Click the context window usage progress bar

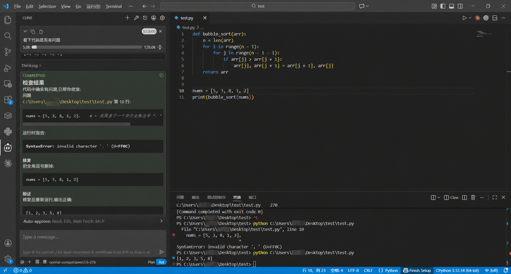tap(87, 47)
